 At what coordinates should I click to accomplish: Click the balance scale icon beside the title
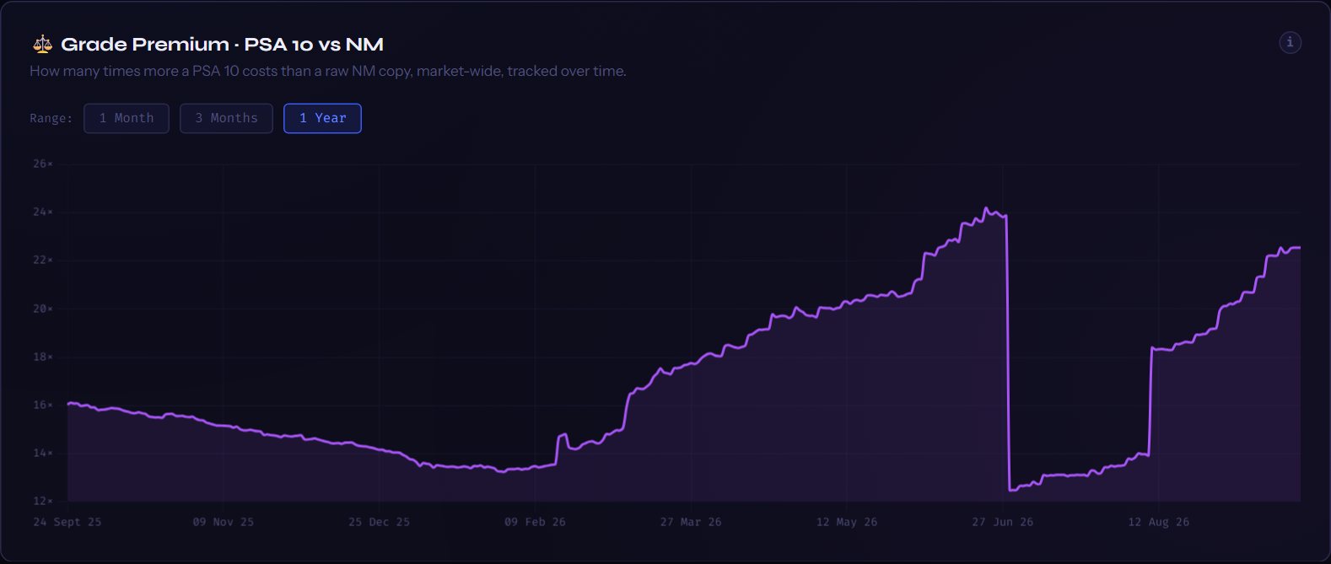42,45
